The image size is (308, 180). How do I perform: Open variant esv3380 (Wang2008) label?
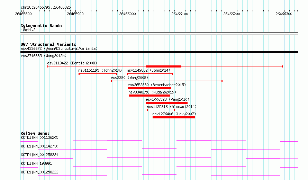click(129, 78)
